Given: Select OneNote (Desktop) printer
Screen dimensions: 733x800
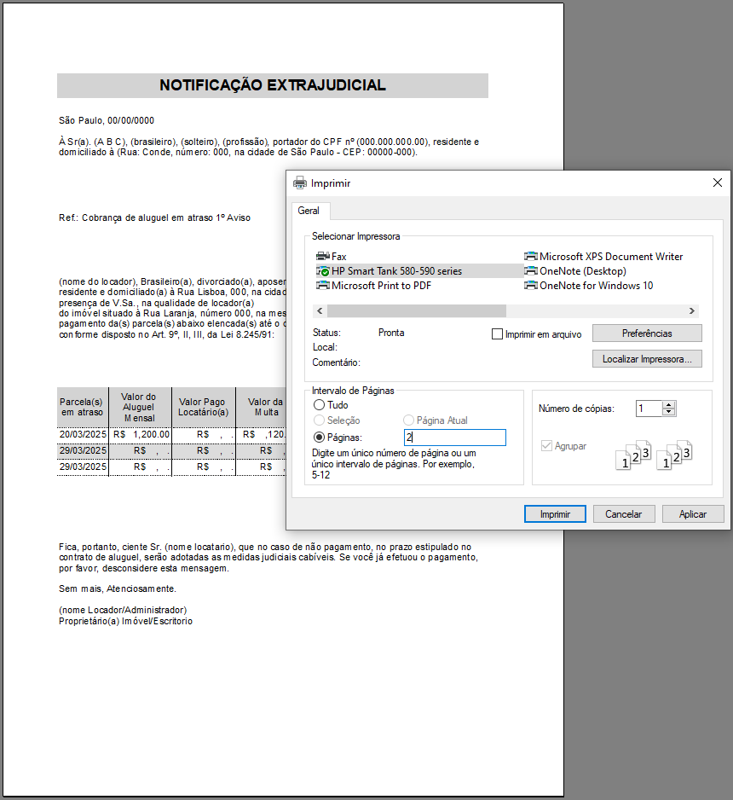Looking at the screenshot, I should pos(575,271).
